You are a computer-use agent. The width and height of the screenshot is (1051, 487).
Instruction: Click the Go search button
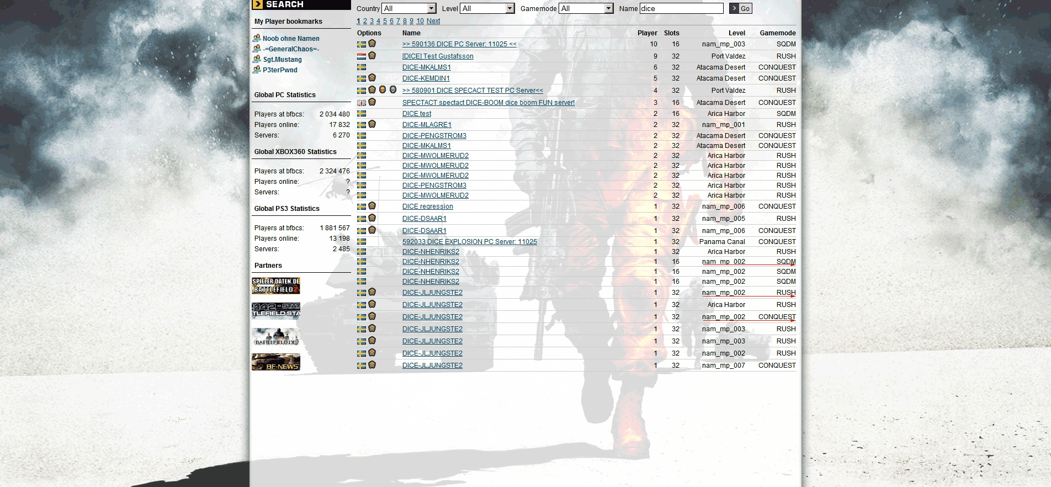[x=741, y=8]
